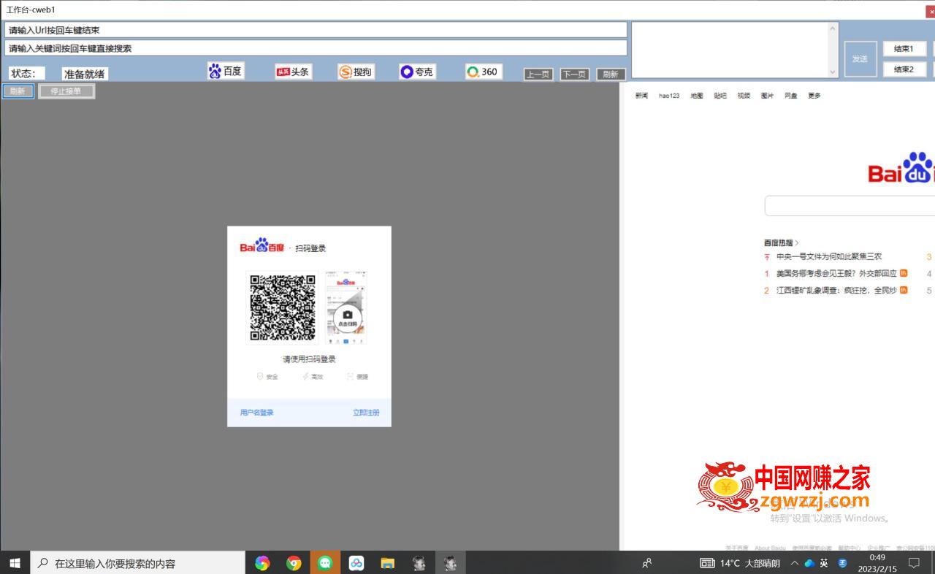Click the blue 刷新 button under status
This screenshot has height=574, width=935.
coord(18,91)
